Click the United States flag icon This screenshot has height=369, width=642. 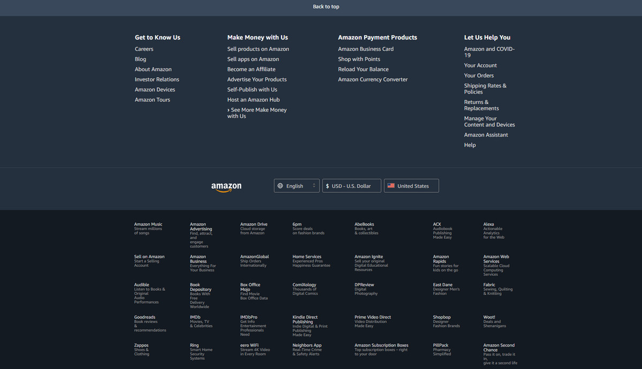[391, 185]
